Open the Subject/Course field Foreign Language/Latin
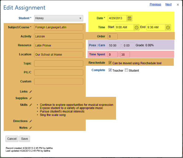Viewport: 183px width, 158px height. coord(59,27)
